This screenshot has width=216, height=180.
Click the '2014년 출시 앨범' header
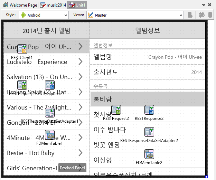tap(46, 30)
